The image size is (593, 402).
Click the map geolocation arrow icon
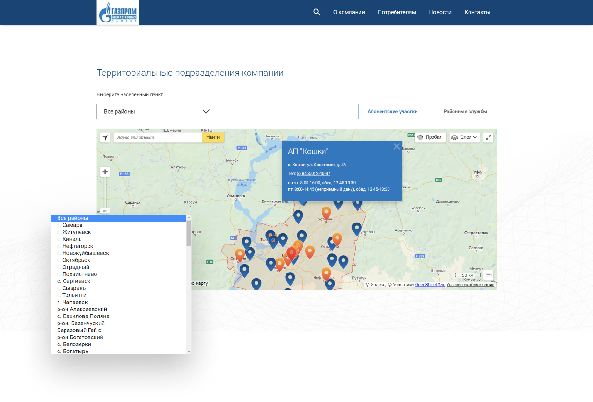tap(105, 137)
